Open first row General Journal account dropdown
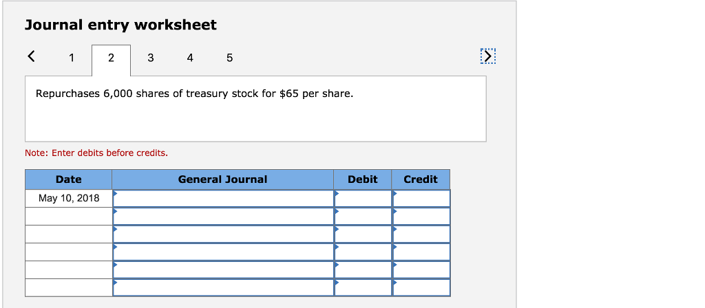This screenshot has width=705, height=308. coord(223,199)
